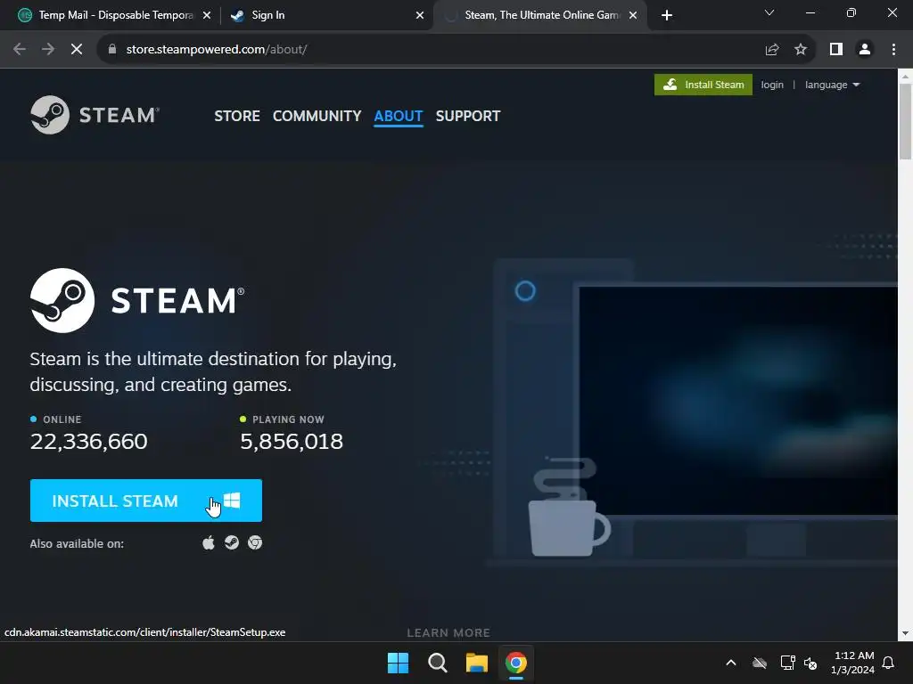View site security lock icon
913x684 pixels.
pyautogui.click(x=112, y=50)
